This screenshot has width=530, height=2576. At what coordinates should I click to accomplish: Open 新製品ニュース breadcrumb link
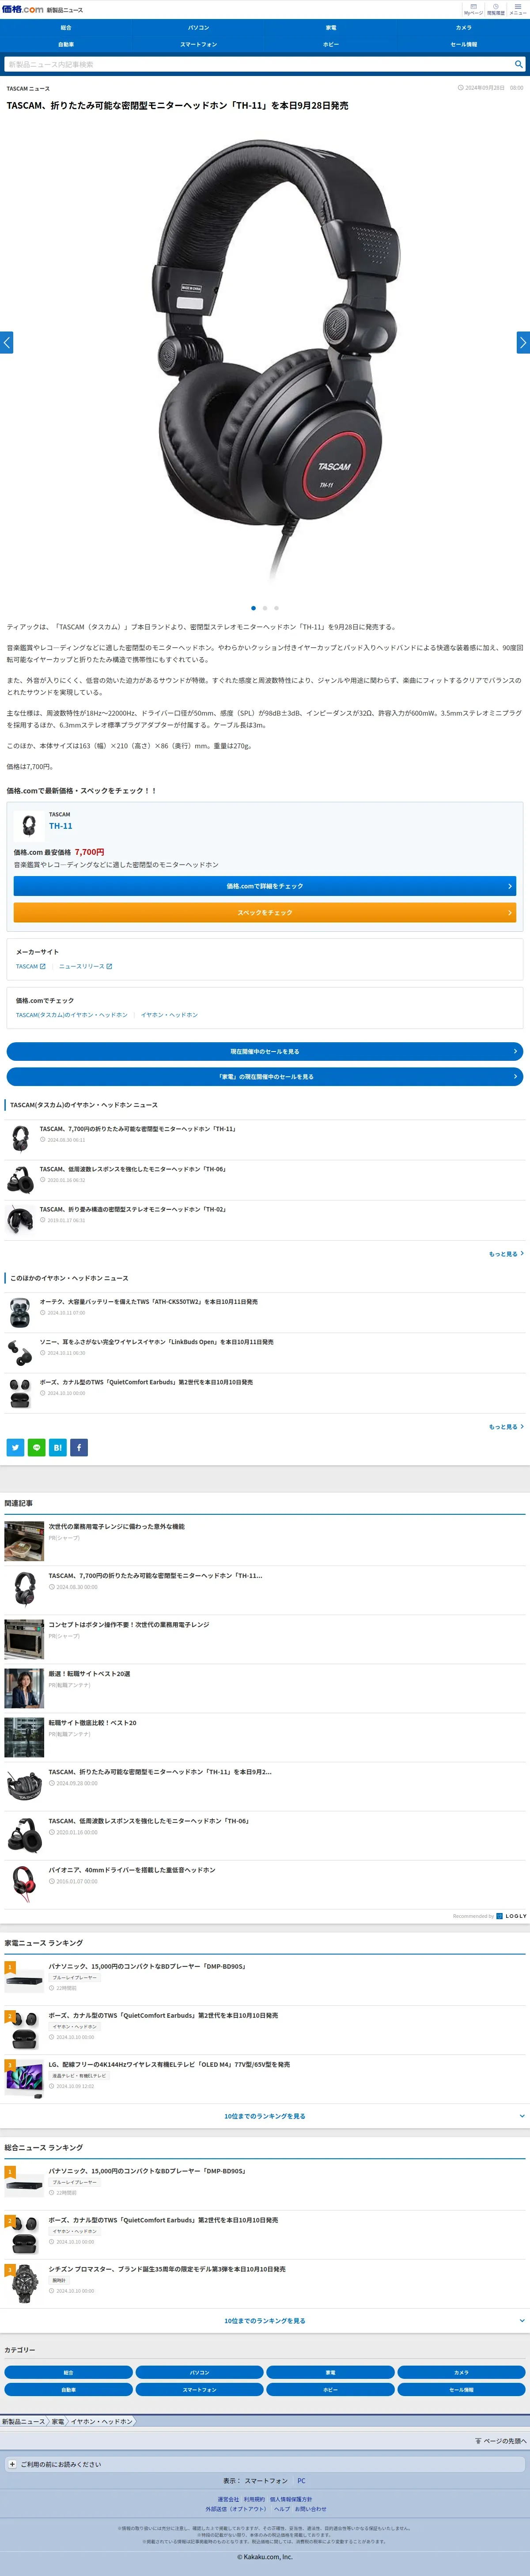pos(24,2422)
